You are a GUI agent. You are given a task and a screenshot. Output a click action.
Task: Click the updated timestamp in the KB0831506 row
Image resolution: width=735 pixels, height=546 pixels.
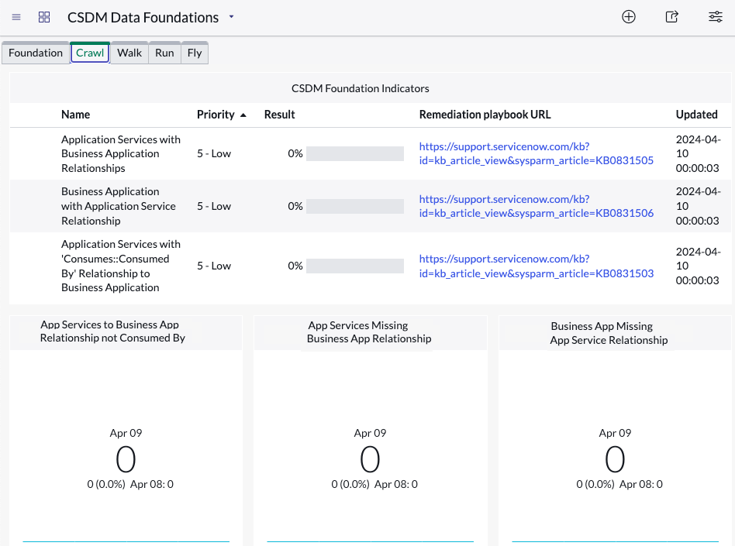tap(698, 206)
